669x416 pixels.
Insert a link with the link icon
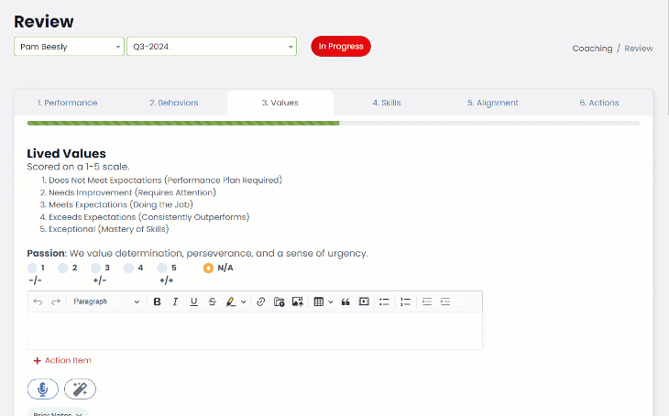(x=260, y=301)
